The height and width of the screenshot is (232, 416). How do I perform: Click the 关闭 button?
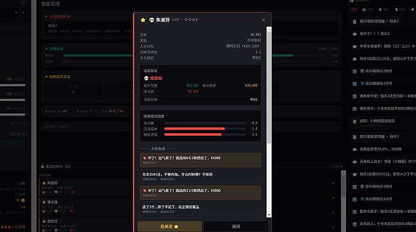click(x=236, y=226)
